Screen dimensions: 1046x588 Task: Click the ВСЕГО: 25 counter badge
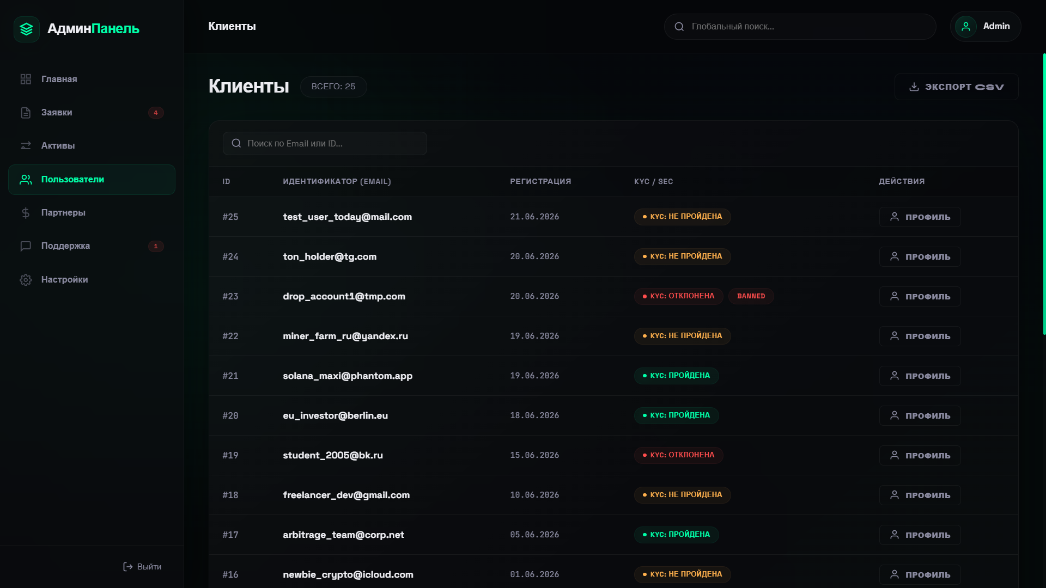[x=333, y=87]
